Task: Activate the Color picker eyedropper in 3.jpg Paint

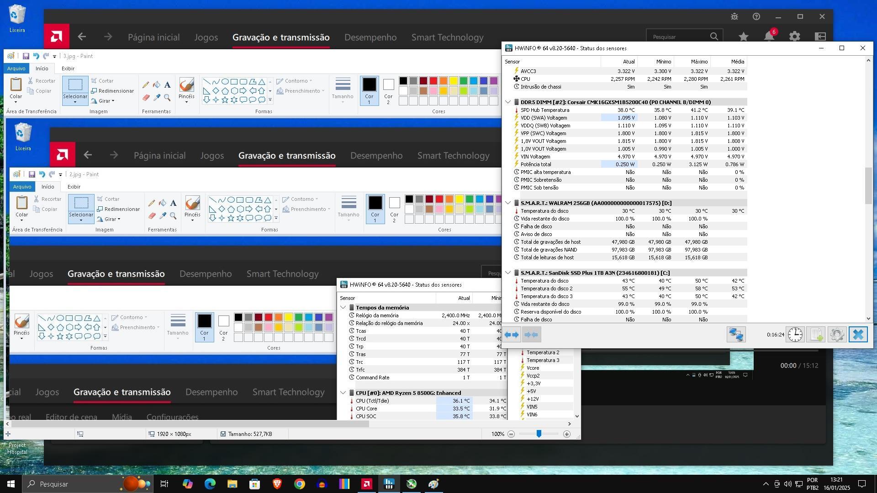Action: click(x=157, y=97)
